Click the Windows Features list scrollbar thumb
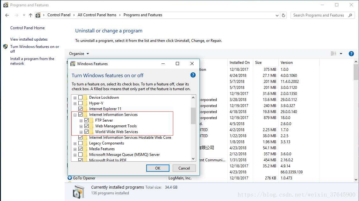359x201 pixels. [193, 116]
